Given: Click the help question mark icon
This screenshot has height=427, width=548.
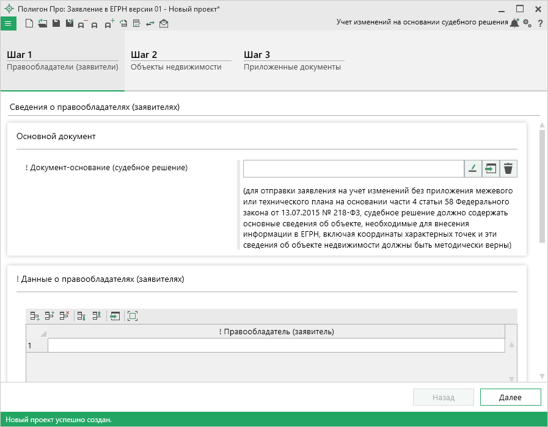Looking at the screenshot, I should [540, 23].
